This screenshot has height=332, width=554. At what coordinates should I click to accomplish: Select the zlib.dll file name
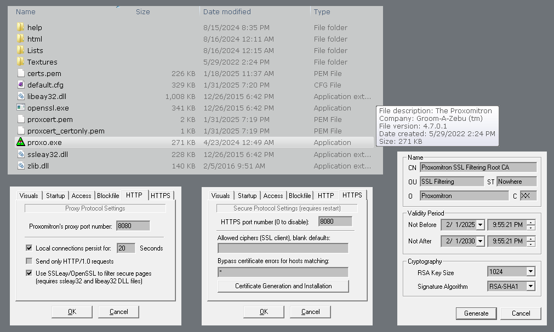tap(38, 166)
